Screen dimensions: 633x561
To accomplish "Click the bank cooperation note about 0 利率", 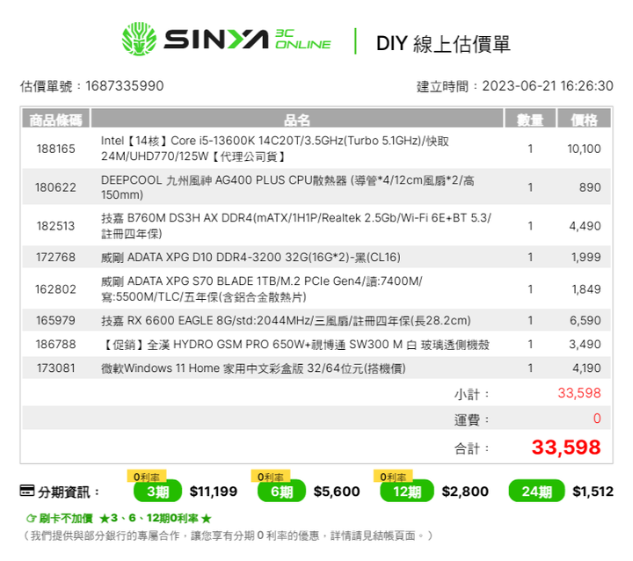I will tap(229, 535).
